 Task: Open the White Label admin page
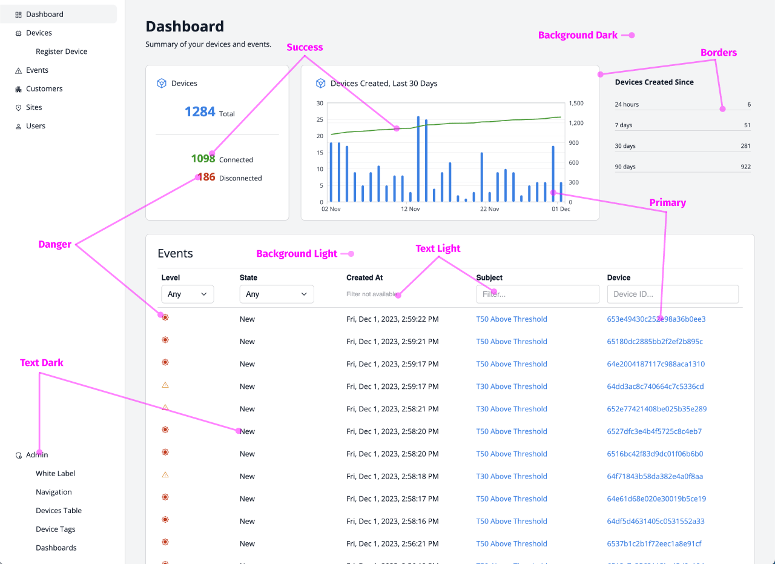coord(56,474)
